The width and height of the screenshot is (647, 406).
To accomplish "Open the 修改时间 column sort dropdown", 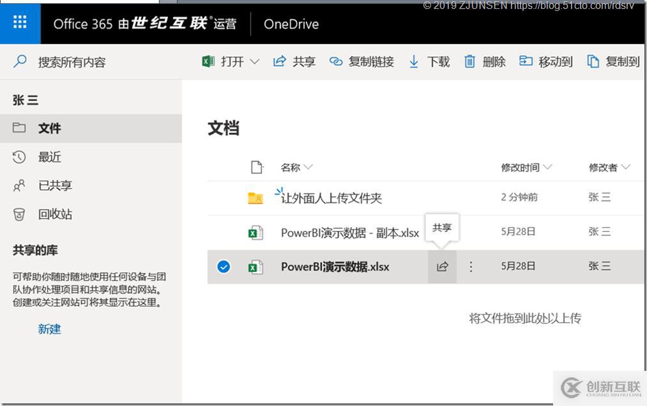I will [x=547, y=167].
